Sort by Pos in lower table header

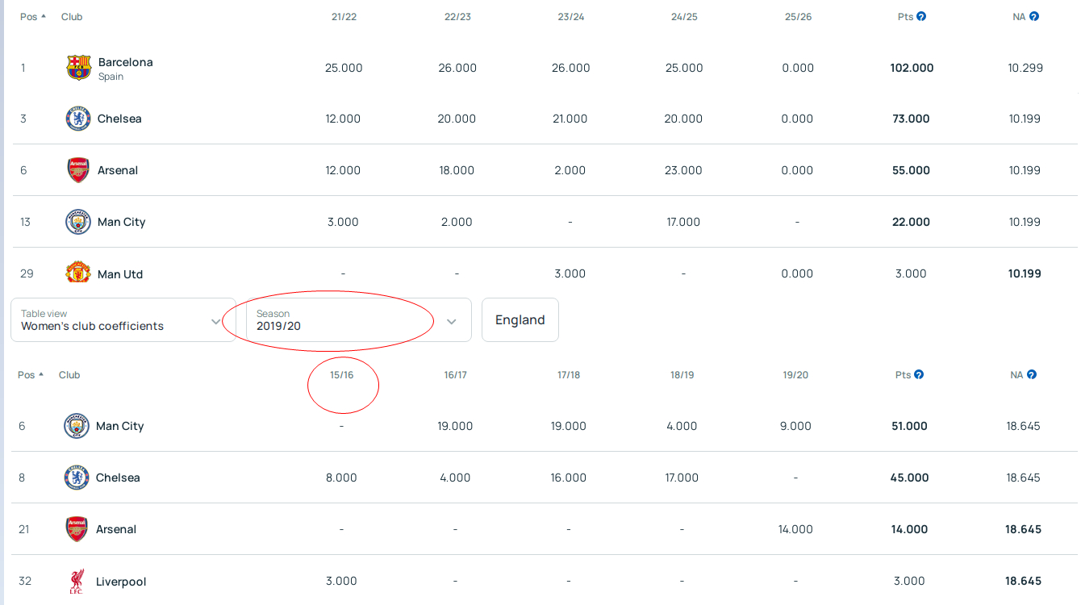(x=31, y=375)
